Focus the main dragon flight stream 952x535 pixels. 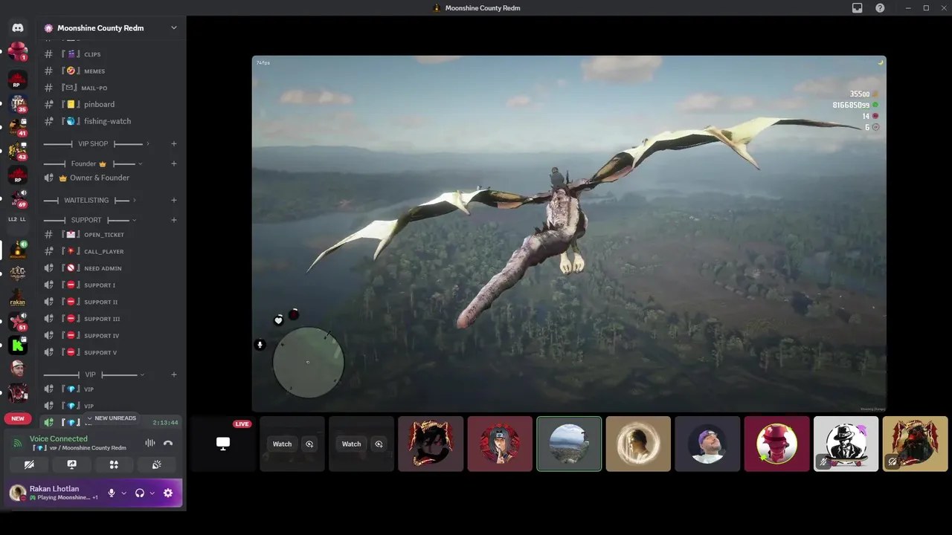pyautogui.click(x=569, y=233)
